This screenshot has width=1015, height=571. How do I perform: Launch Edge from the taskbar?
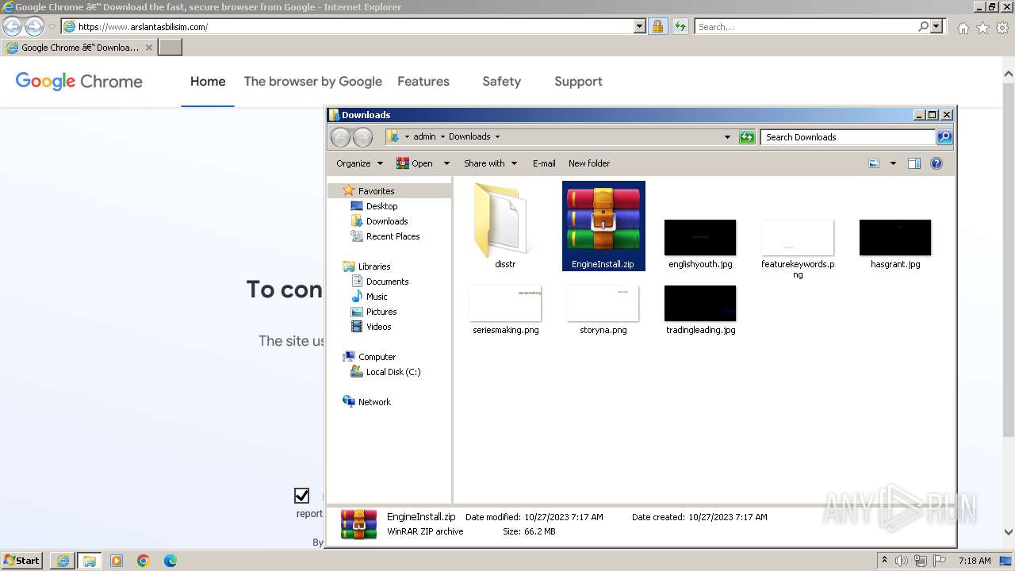170,561
